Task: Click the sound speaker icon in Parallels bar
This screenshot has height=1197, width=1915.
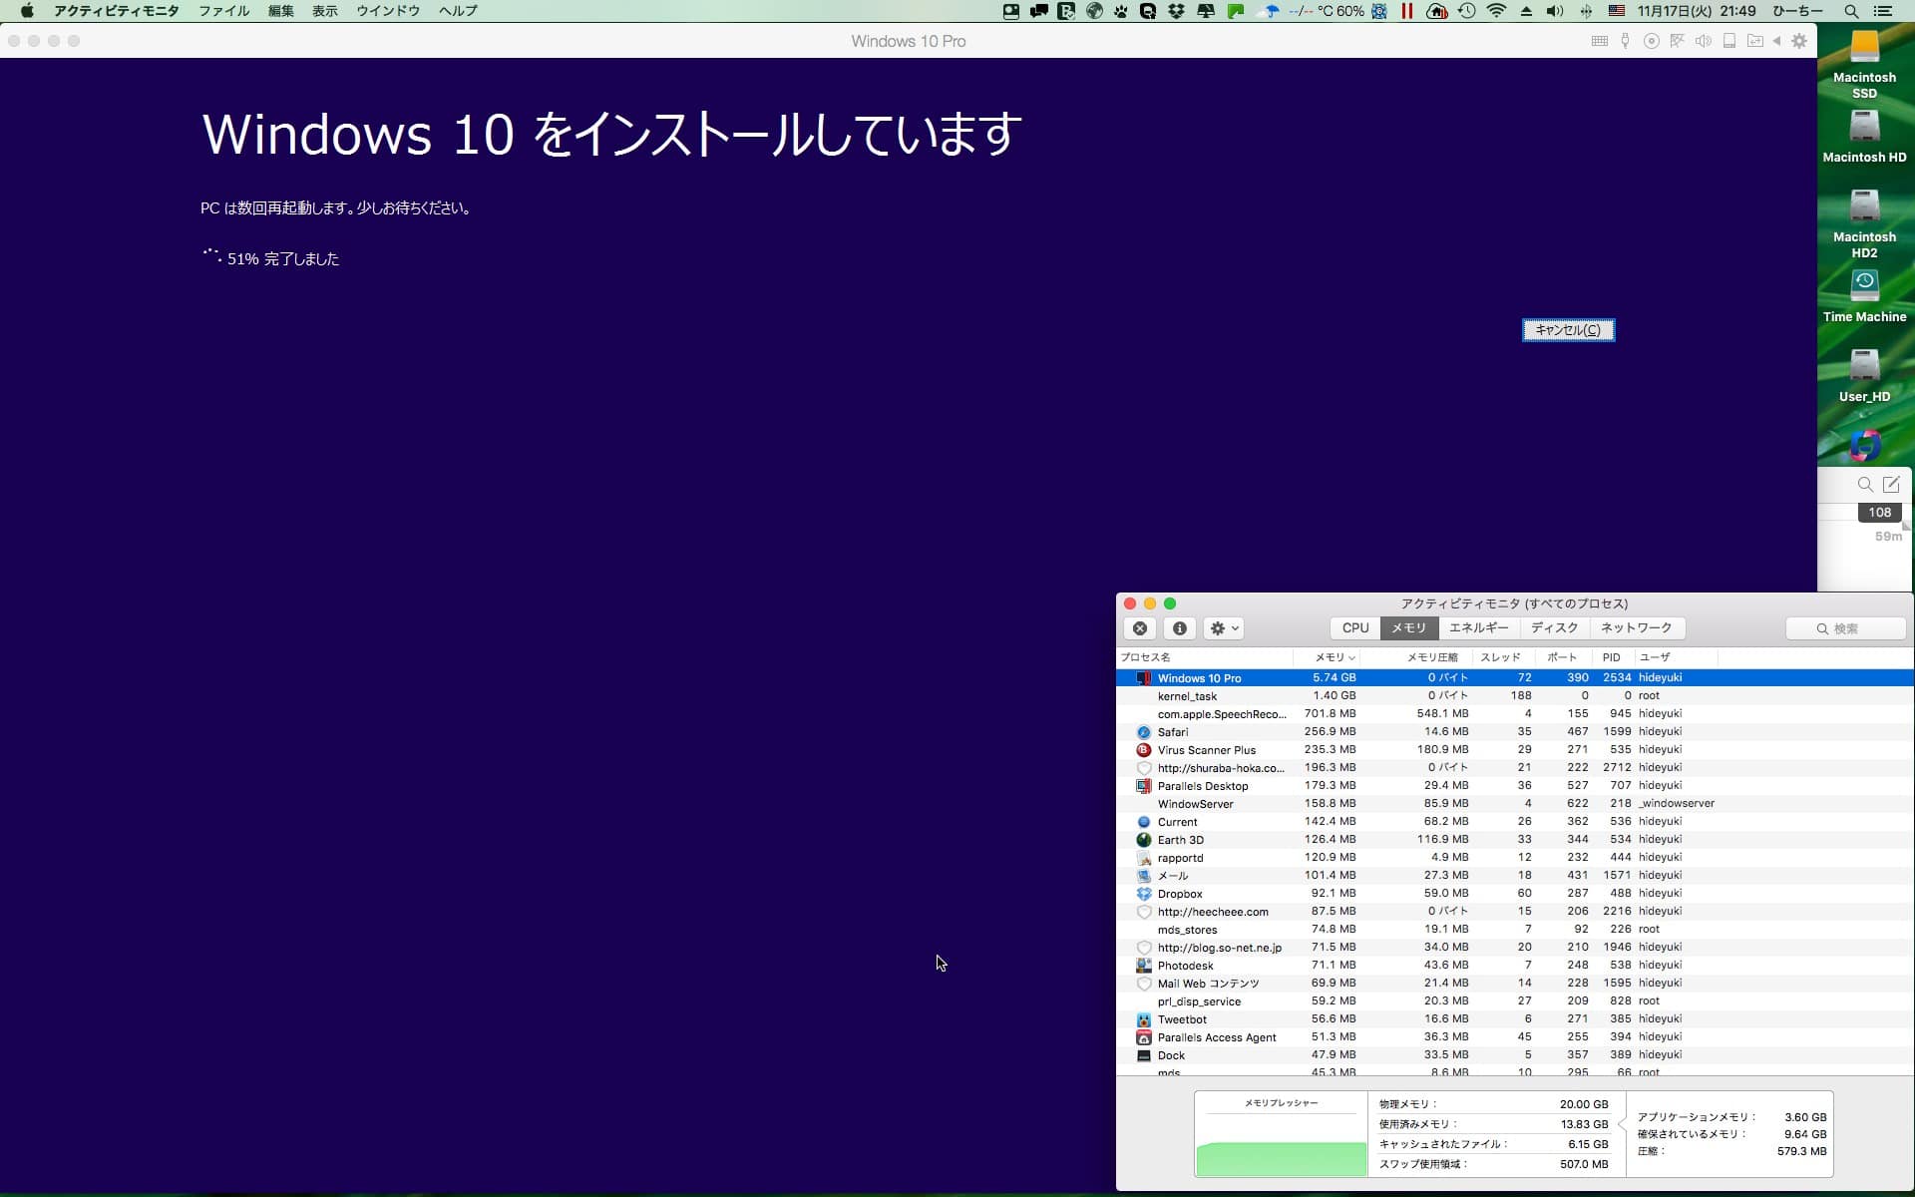Action: click(x=1704, y=41)
